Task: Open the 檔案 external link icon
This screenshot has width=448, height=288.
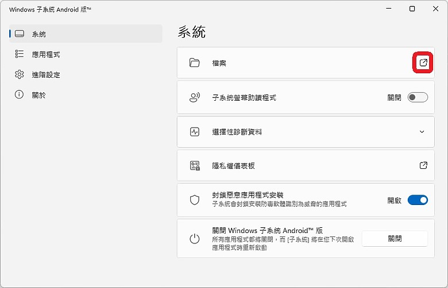Action: (423, 62)
